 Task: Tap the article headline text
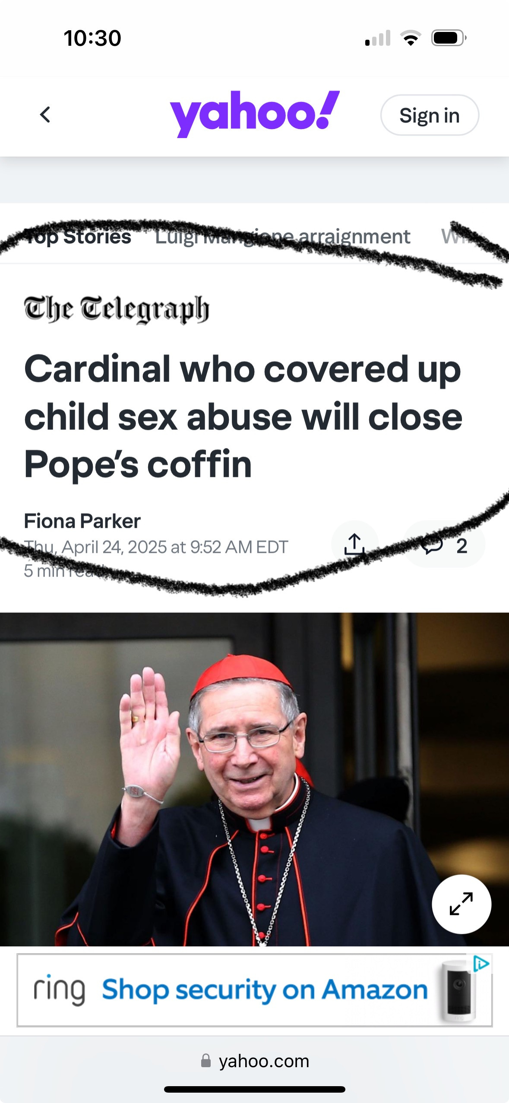tap(243, 416)
